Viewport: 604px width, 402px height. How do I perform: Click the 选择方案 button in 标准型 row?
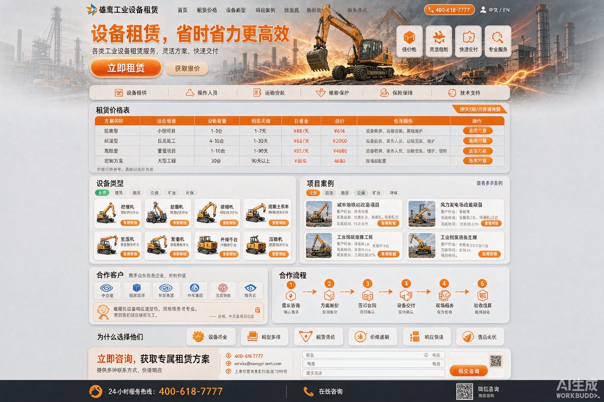point(477,141)
